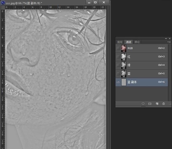Select the 蓝 channel row
Screen dimensions: 172x149
click(145, 74)
